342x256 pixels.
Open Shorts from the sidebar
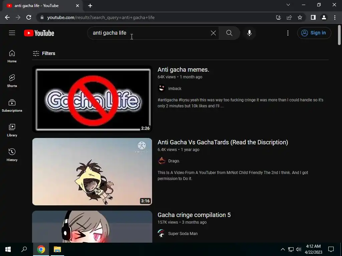(x=12, y=81)
